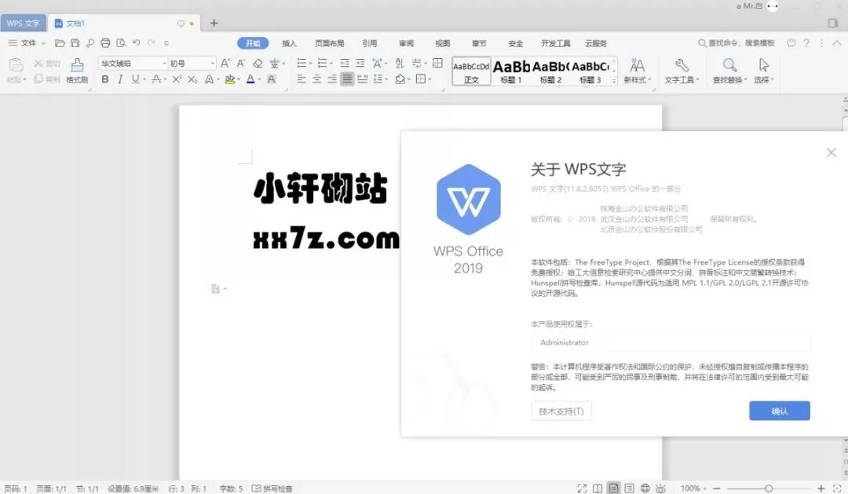
Task: Click the fullscreen icon in status bar
Action: tap(582, 488)
